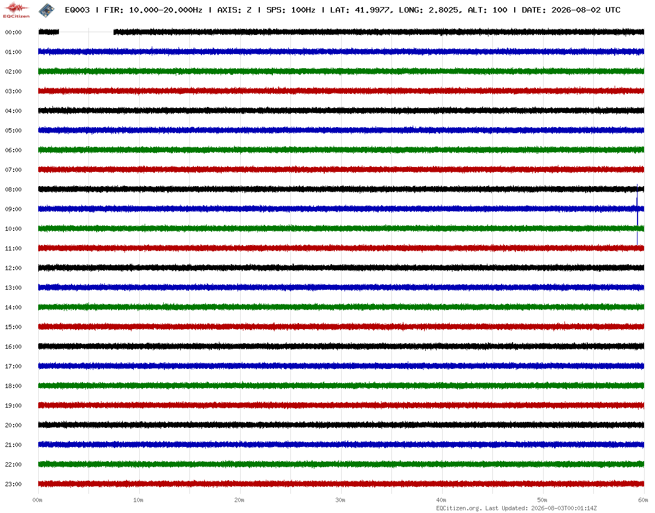Click the 23:00 hour label
655x513 pixels.
(x=13, y=484)
